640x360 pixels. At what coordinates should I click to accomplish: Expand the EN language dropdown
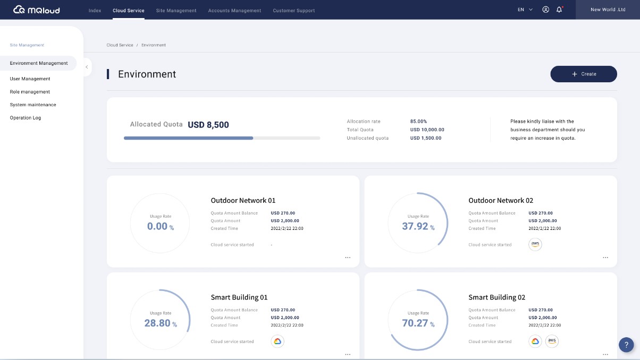(525, 10)
